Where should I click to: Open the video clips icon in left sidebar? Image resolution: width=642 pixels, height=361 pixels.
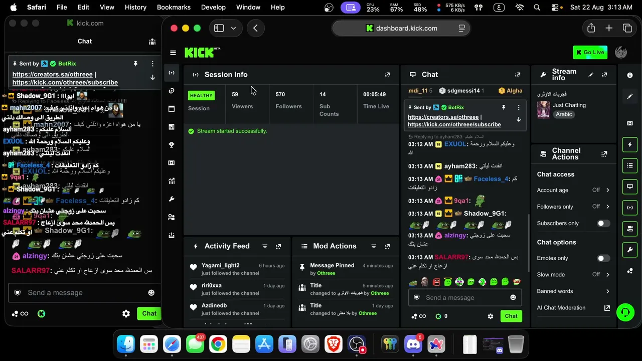(172, 163)
